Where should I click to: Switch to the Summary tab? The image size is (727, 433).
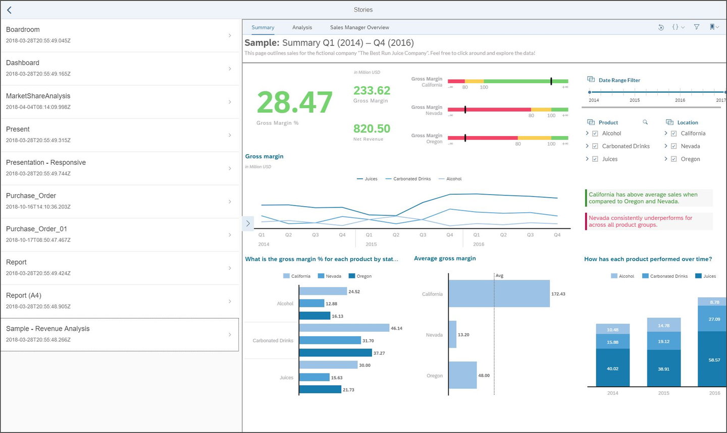tap(263, 27)
